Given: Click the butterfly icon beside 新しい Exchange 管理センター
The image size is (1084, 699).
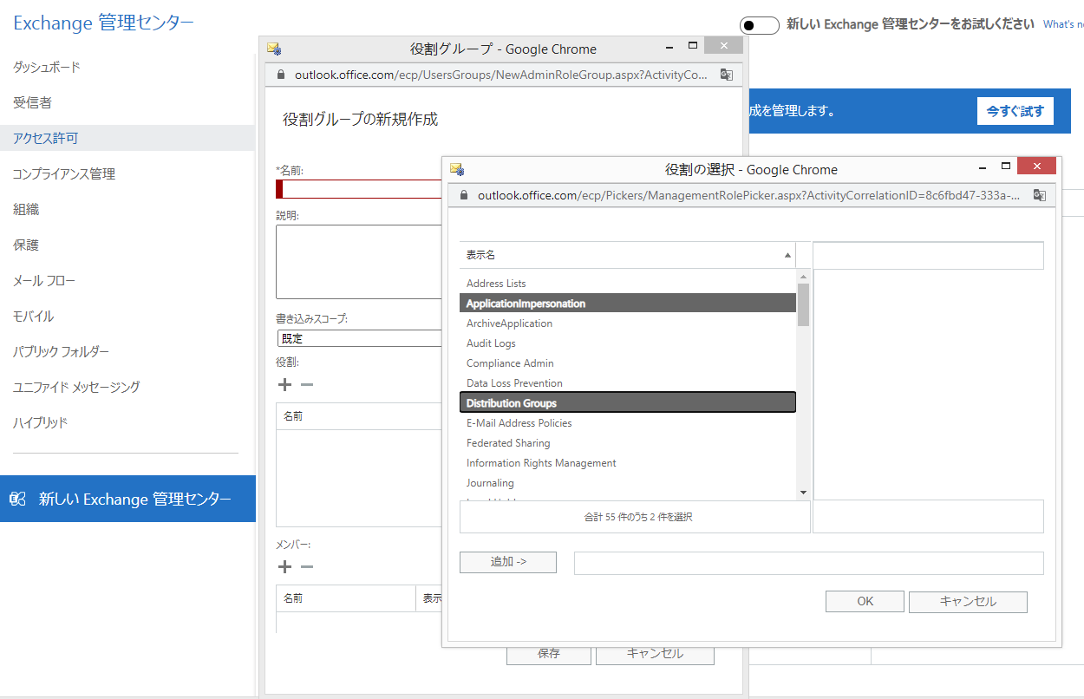Looking at the screenshot, I should [x=18, y=499].
